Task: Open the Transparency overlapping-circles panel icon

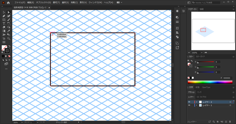Action: pyautogui.click(x=177, y=17)
